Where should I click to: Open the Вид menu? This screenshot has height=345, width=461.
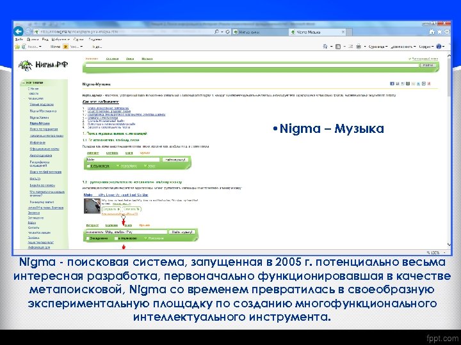coord(45,40)
